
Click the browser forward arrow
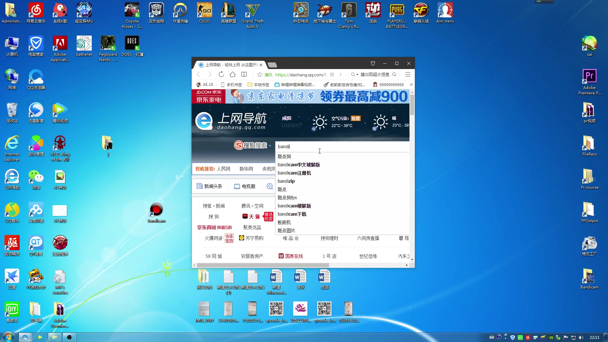click(210, 74)
